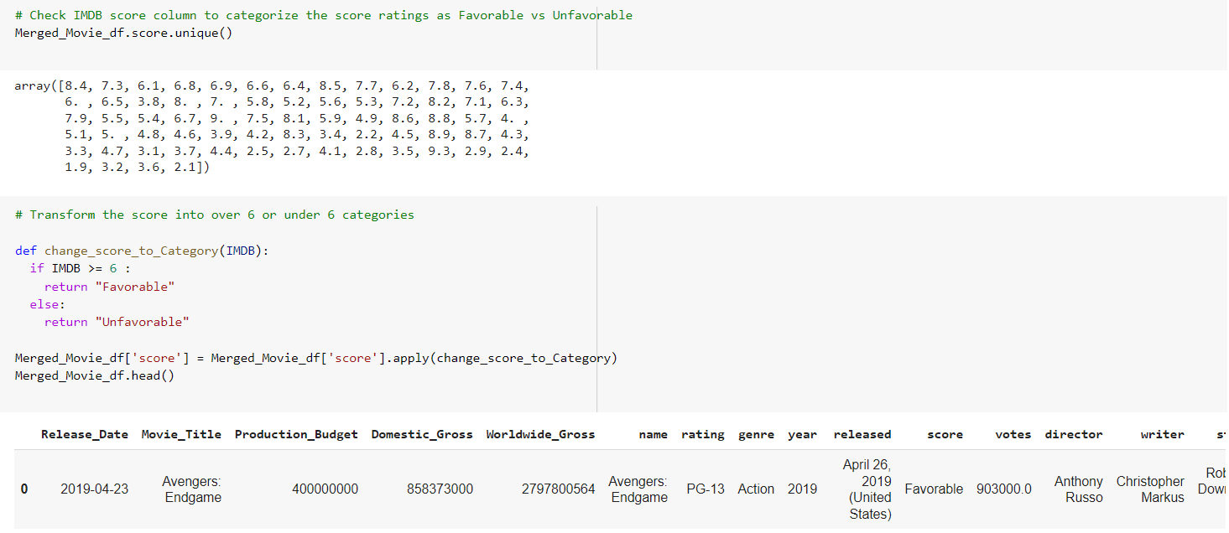1229x533 pixels.
Task: Click the def change_score_to_Category(IMDB) line
Action: [x=142, y=251]
